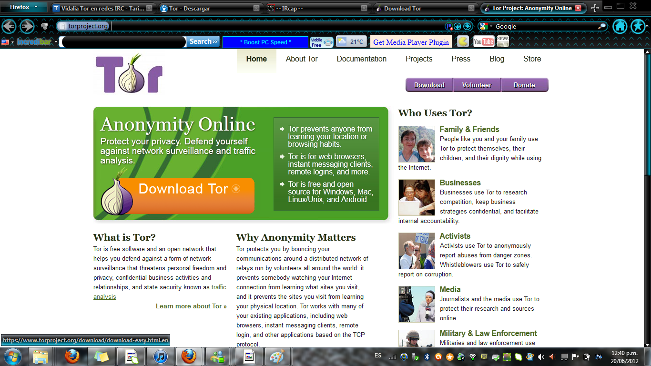
Task: Open the 21°C weather toolbar button
Action: 351,42
